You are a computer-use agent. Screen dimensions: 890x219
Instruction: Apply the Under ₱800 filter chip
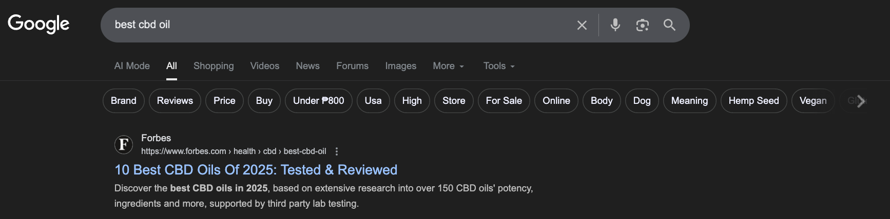click(x=319, y=101)
